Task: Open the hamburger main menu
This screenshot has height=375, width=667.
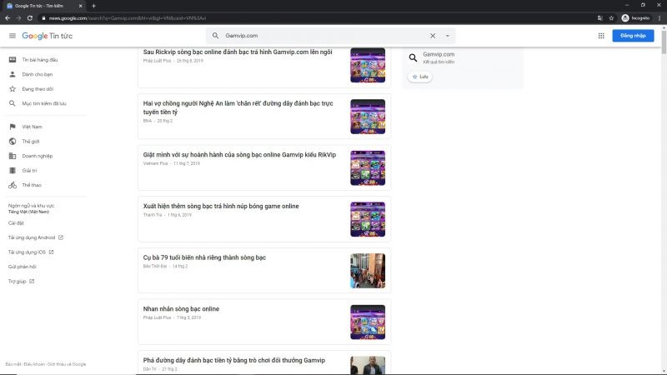Action: [x=13, y=36]
